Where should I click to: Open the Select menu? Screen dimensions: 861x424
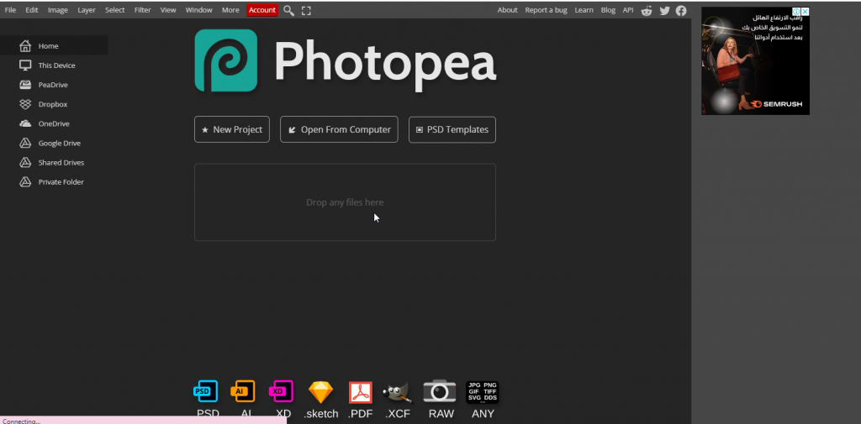click(x=114, y=10)
